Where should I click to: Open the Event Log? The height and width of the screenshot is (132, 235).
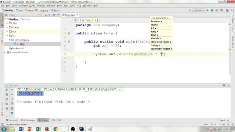223,120
